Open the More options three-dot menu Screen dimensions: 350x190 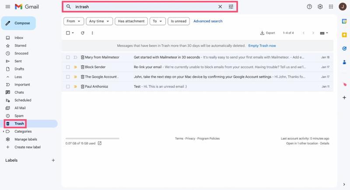coord(92,33)
